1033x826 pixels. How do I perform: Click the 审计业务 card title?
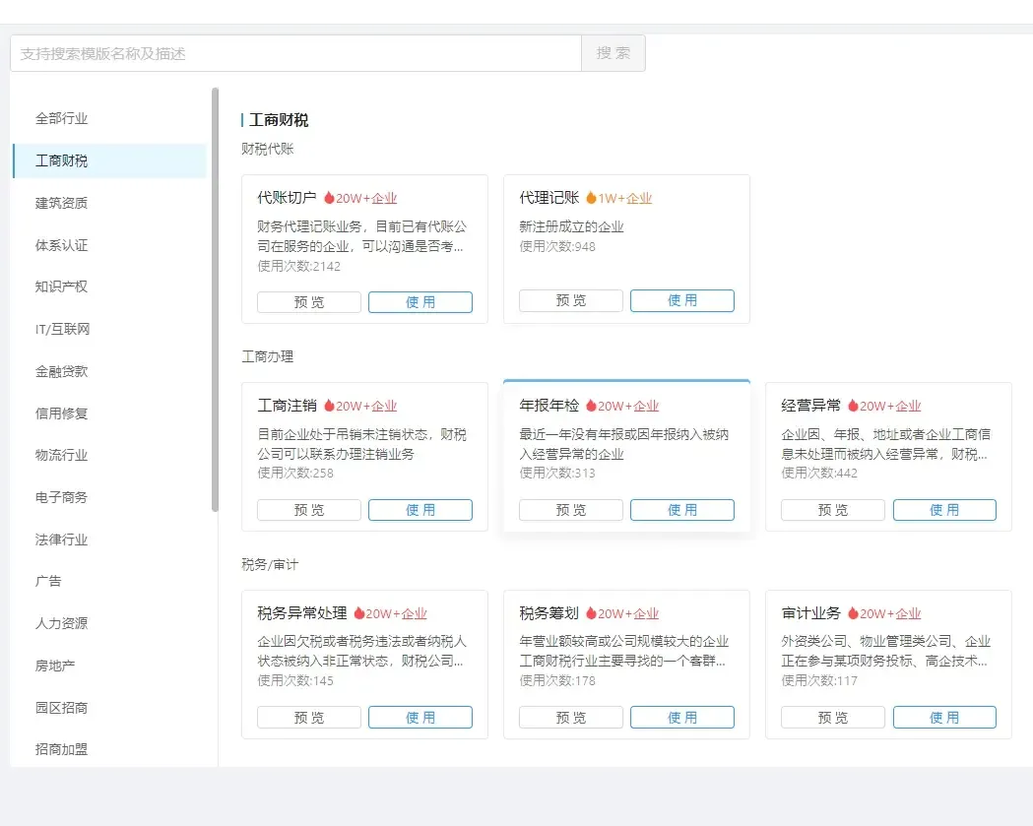tap(811, 613)
